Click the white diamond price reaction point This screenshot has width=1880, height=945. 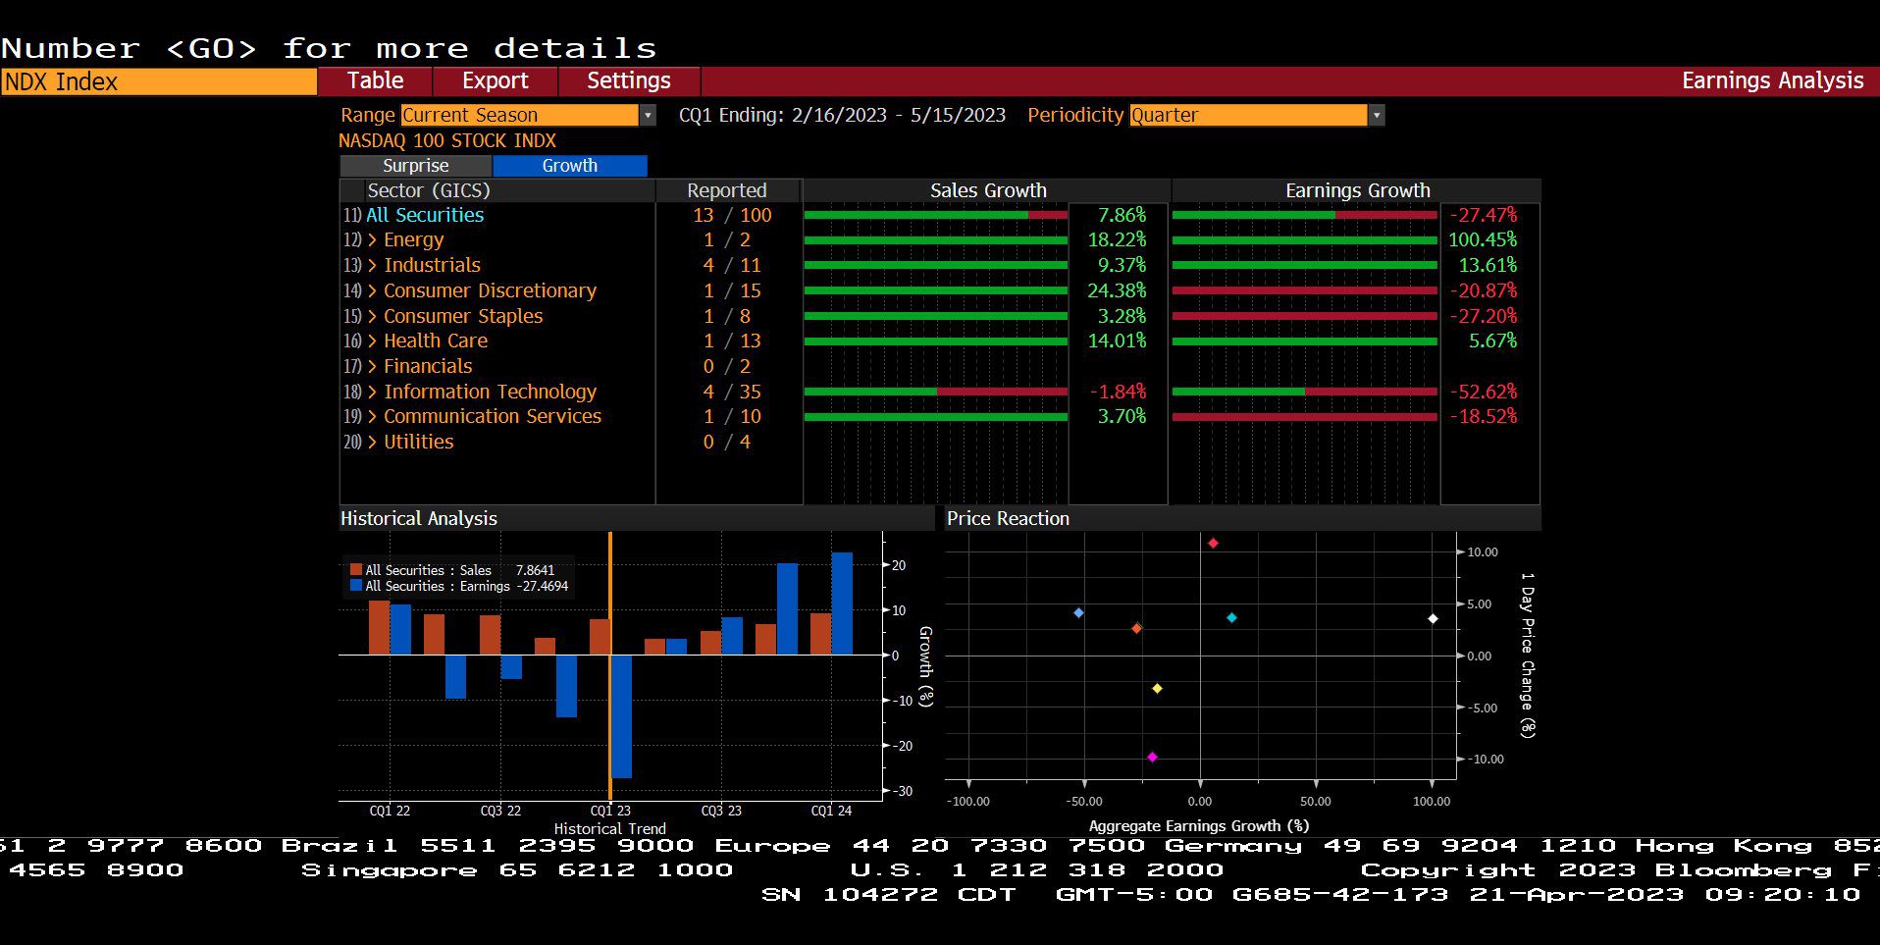[1433, 618]
